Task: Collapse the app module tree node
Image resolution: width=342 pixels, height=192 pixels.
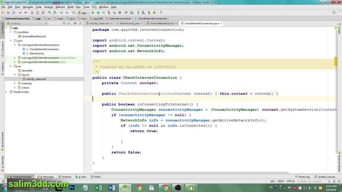Action: pyautogui.click(x=6, y=28)
